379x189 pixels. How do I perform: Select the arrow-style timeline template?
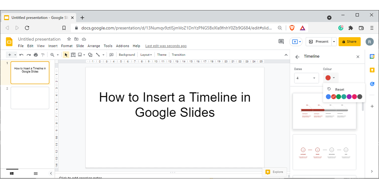point(324,111)
